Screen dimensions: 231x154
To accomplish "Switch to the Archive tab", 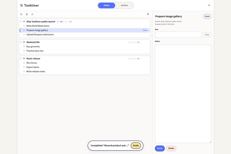I will tap(124, 5).
